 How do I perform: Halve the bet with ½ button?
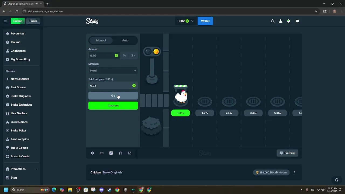point(125,56)
